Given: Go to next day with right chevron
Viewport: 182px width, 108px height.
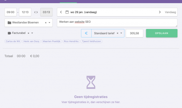Looking at the screenshot, I should pyautogui.click(x=160, y=12).
